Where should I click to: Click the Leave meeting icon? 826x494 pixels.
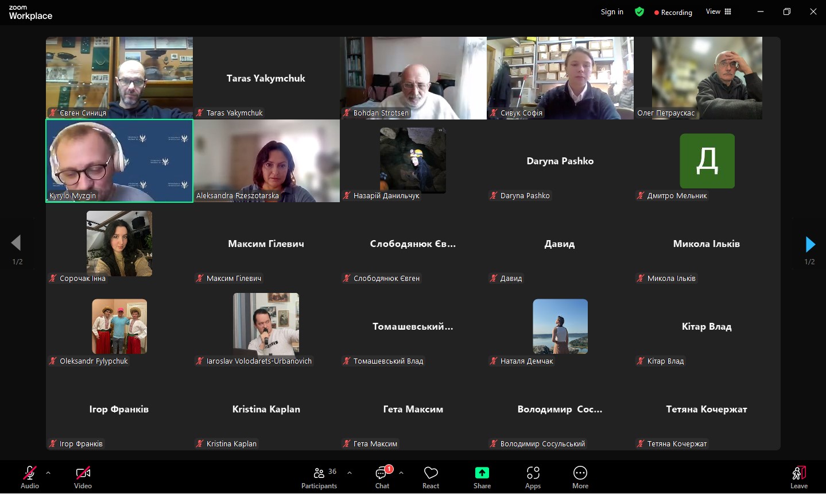coord(798,477)
